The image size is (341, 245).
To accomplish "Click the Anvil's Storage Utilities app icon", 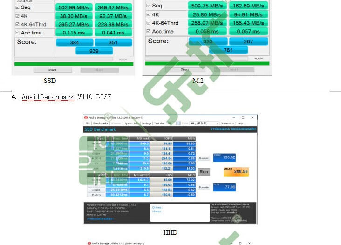I will (x=86, y=117).
